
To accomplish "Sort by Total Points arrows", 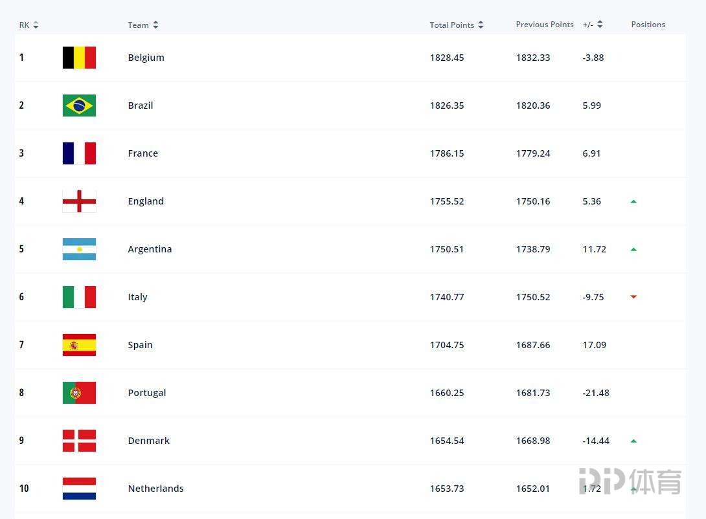I will coord(481,25).
